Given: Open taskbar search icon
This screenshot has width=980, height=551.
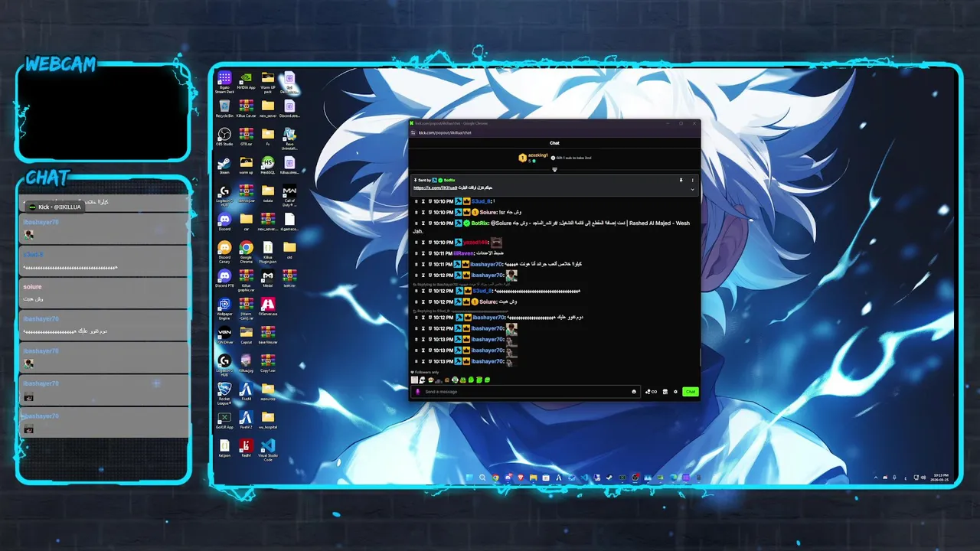Looking at the screenshot, I should click(482, 478).
